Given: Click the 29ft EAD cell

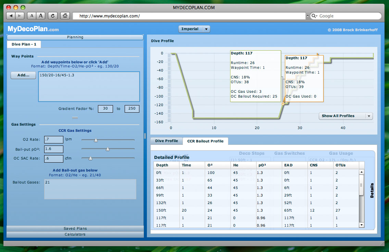Looking at the screenshot, I should click(295, 195).
